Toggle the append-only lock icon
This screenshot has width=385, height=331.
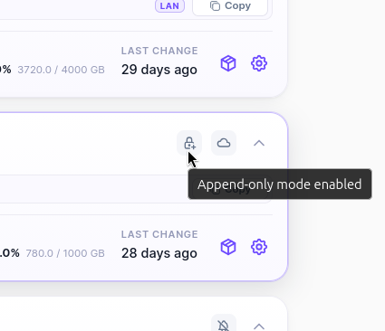click(x=189, y=143)
